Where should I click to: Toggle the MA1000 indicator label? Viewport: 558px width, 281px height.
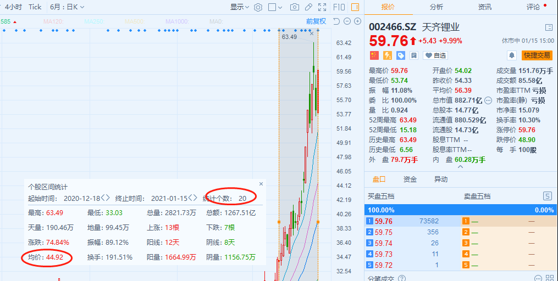pos(177,21)
